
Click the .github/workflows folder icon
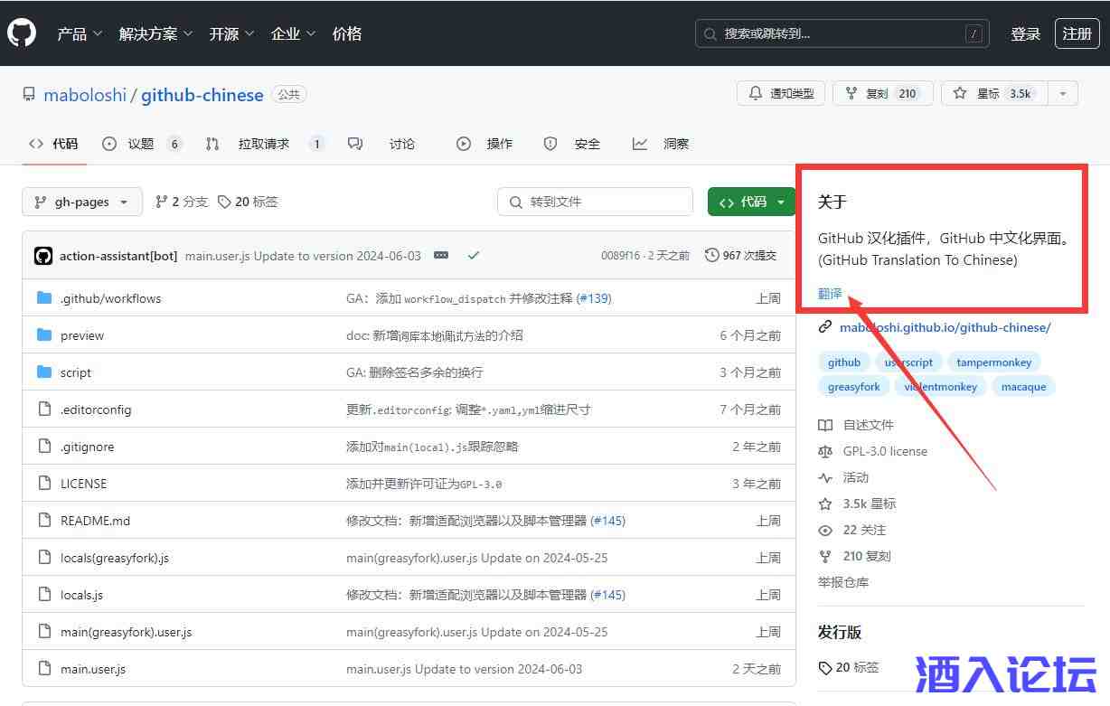pyautogui.click(x=44, y=298)
